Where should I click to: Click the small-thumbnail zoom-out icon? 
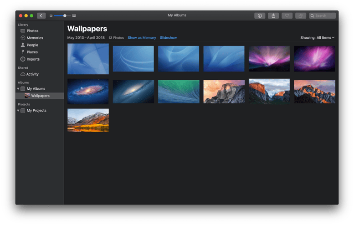51,16
